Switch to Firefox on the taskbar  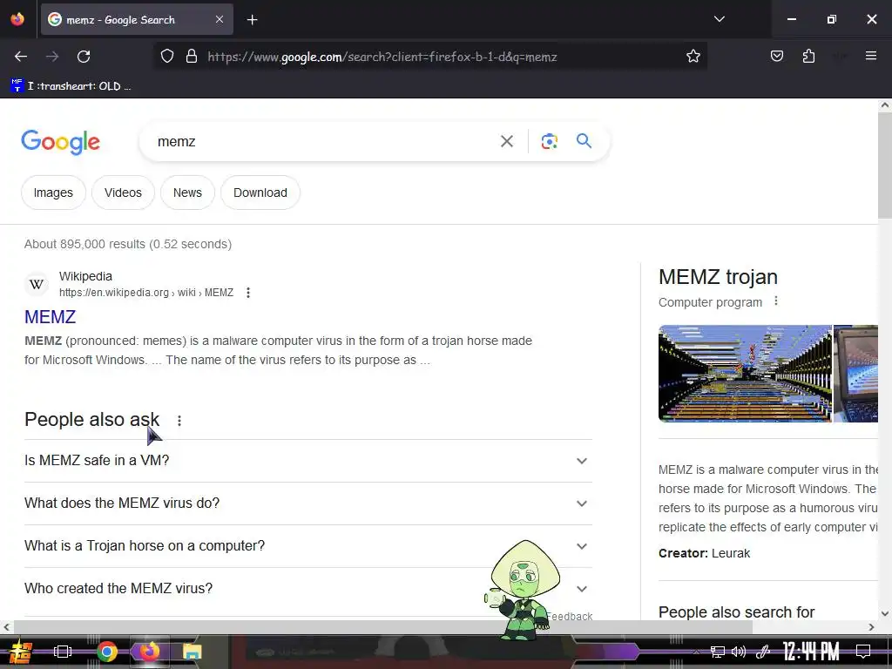coord(150,652)
